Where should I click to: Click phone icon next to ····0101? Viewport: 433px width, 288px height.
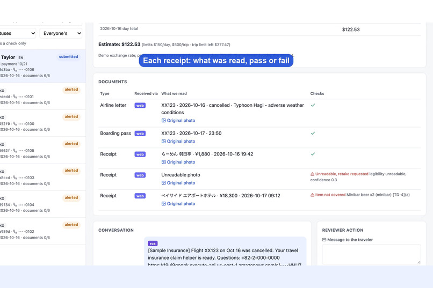[x=15, y=97]
